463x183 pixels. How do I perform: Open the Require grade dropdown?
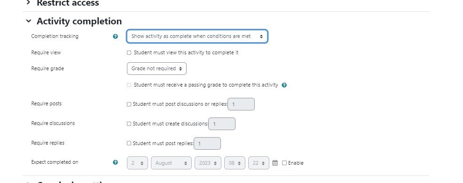point(157,68)
